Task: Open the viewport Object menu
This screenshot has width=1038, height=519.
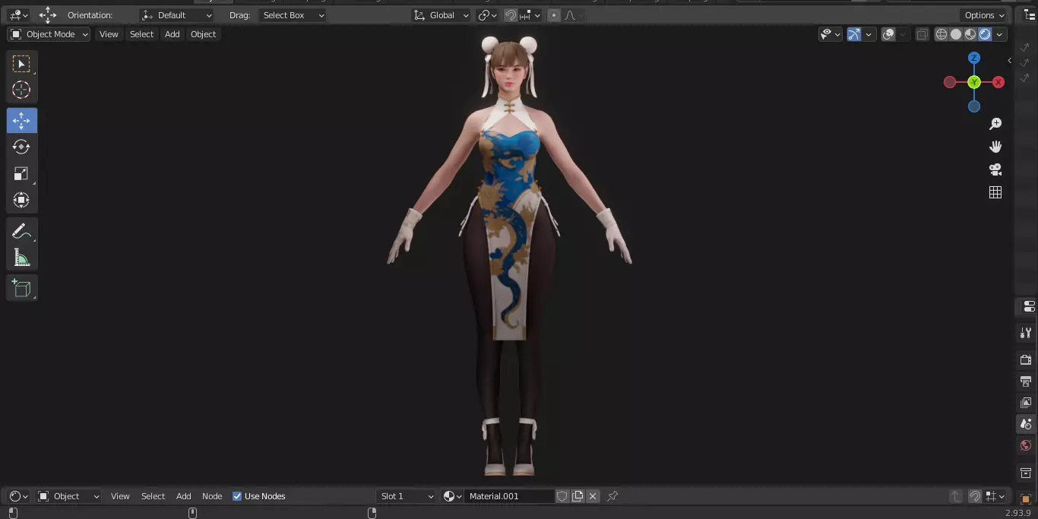Action: 203,34
